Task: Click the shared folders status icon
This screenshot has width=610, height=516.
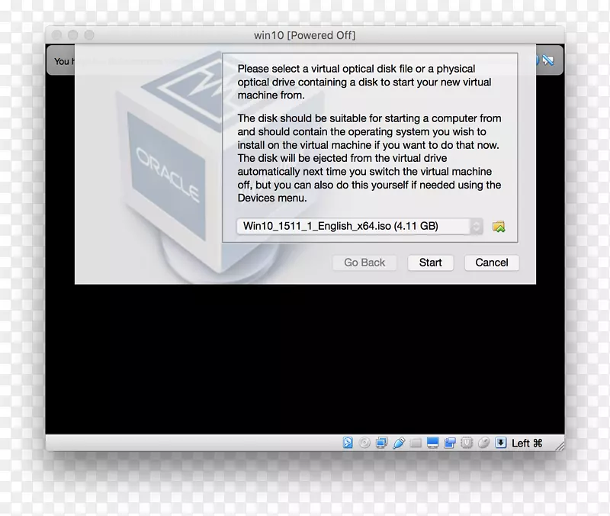Action: pyautogui.click(x=414, y=442)
